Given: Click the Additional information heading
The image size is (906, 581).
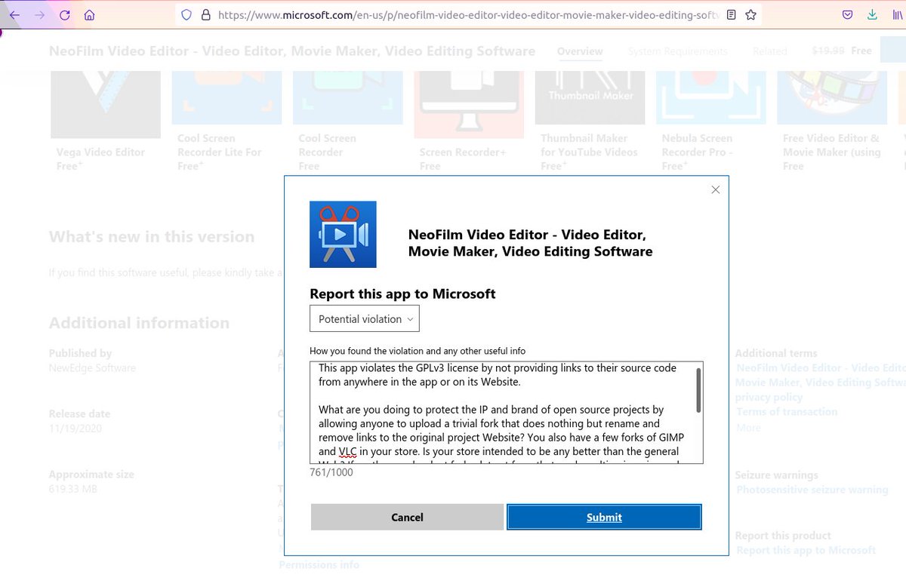Looking at the screenshot, I should [x=139, y=322].
